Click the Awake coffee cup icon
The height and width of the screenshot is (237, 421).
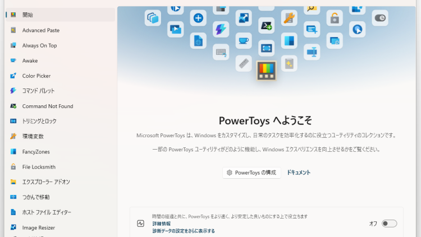pyautogui.click(x=13, y=61)
